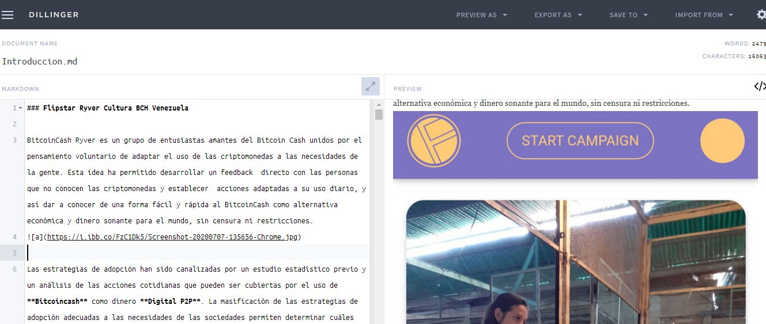The image size is (766, 324).
Task: Click the warehouse photo in preview
Action: point(576,262)
